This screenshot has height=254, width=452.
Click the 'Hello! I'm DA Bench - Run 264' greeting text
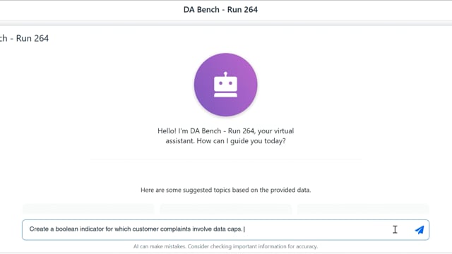[226, 135]
